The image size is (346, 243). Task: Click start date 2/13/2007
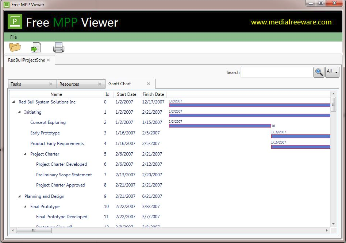(125, 175)
